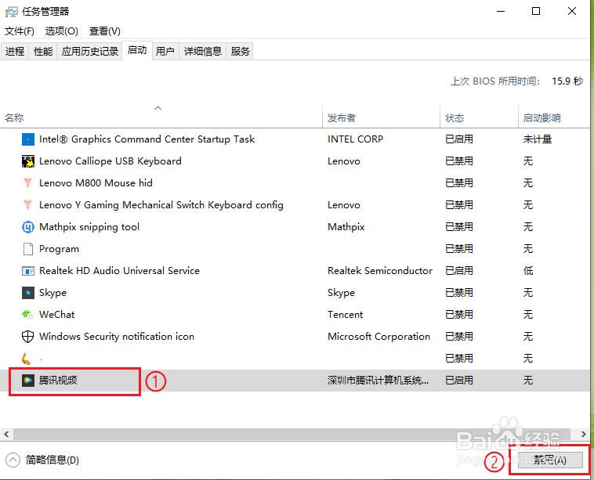Open the 文件(F) menu
The width and height of the screenshot is (594, 480).
20,31
